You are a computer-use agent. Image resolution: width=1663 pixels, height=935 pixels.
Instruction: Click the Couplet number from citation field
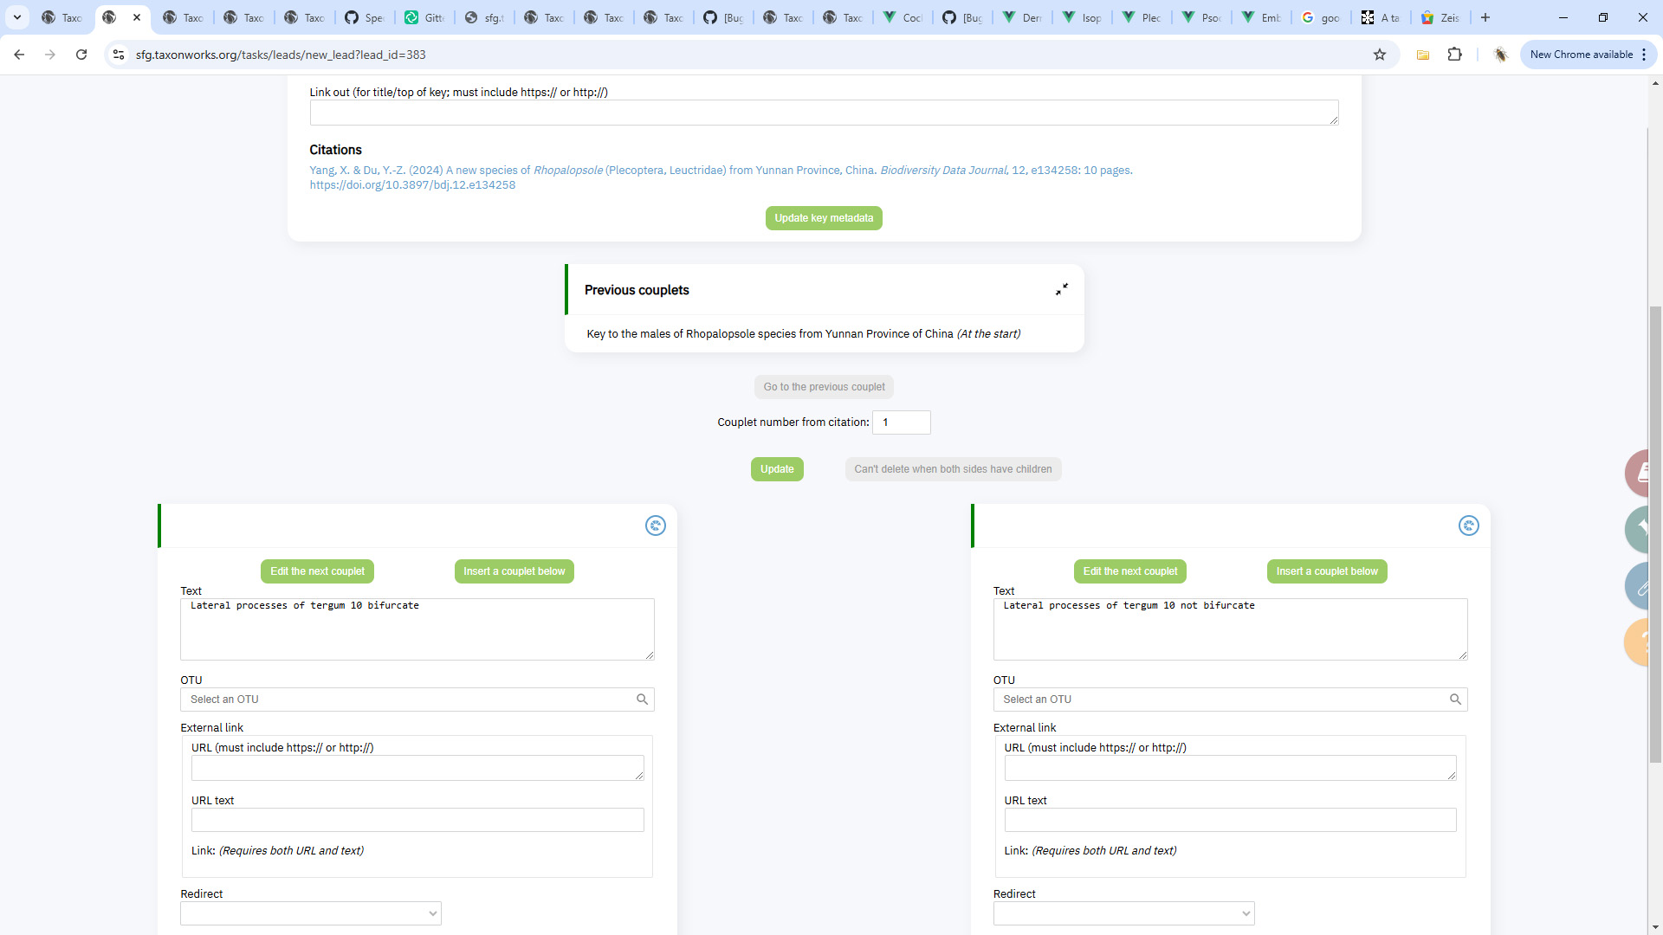(902, 422)
